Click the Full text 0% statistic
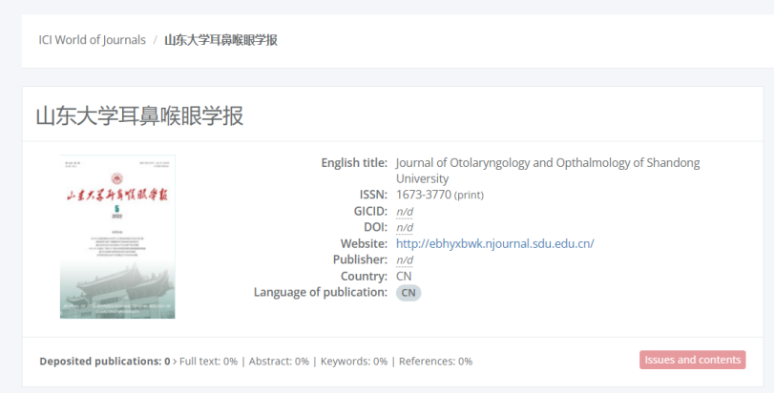Screen dimensions: 775x394 pos(207,362)
